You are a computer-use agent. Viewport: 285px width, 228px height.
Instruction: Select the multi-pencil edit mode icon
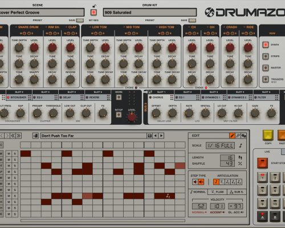coord(238,136)
